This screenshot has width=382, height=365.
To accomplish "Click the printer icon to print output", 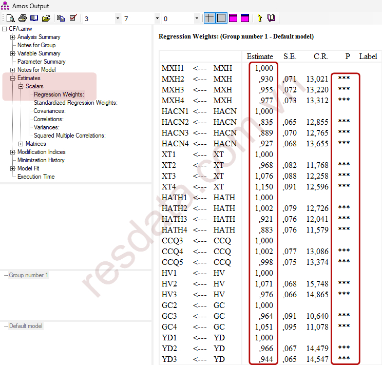I will (x=23, y=18).
